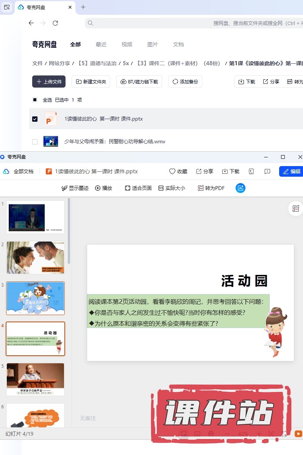The height and width of the screenshot is (455, 303).
Task: Check the box for the wmv video file
Action: pyautogui.click(x=35, y=142)
